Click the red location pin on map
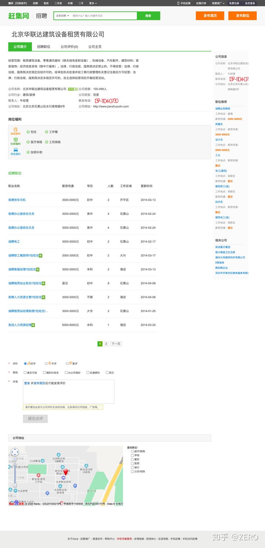The image size is (265, 548). click(66, 472)
